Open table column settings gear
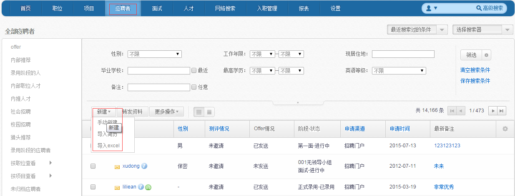 pos(505,129)
